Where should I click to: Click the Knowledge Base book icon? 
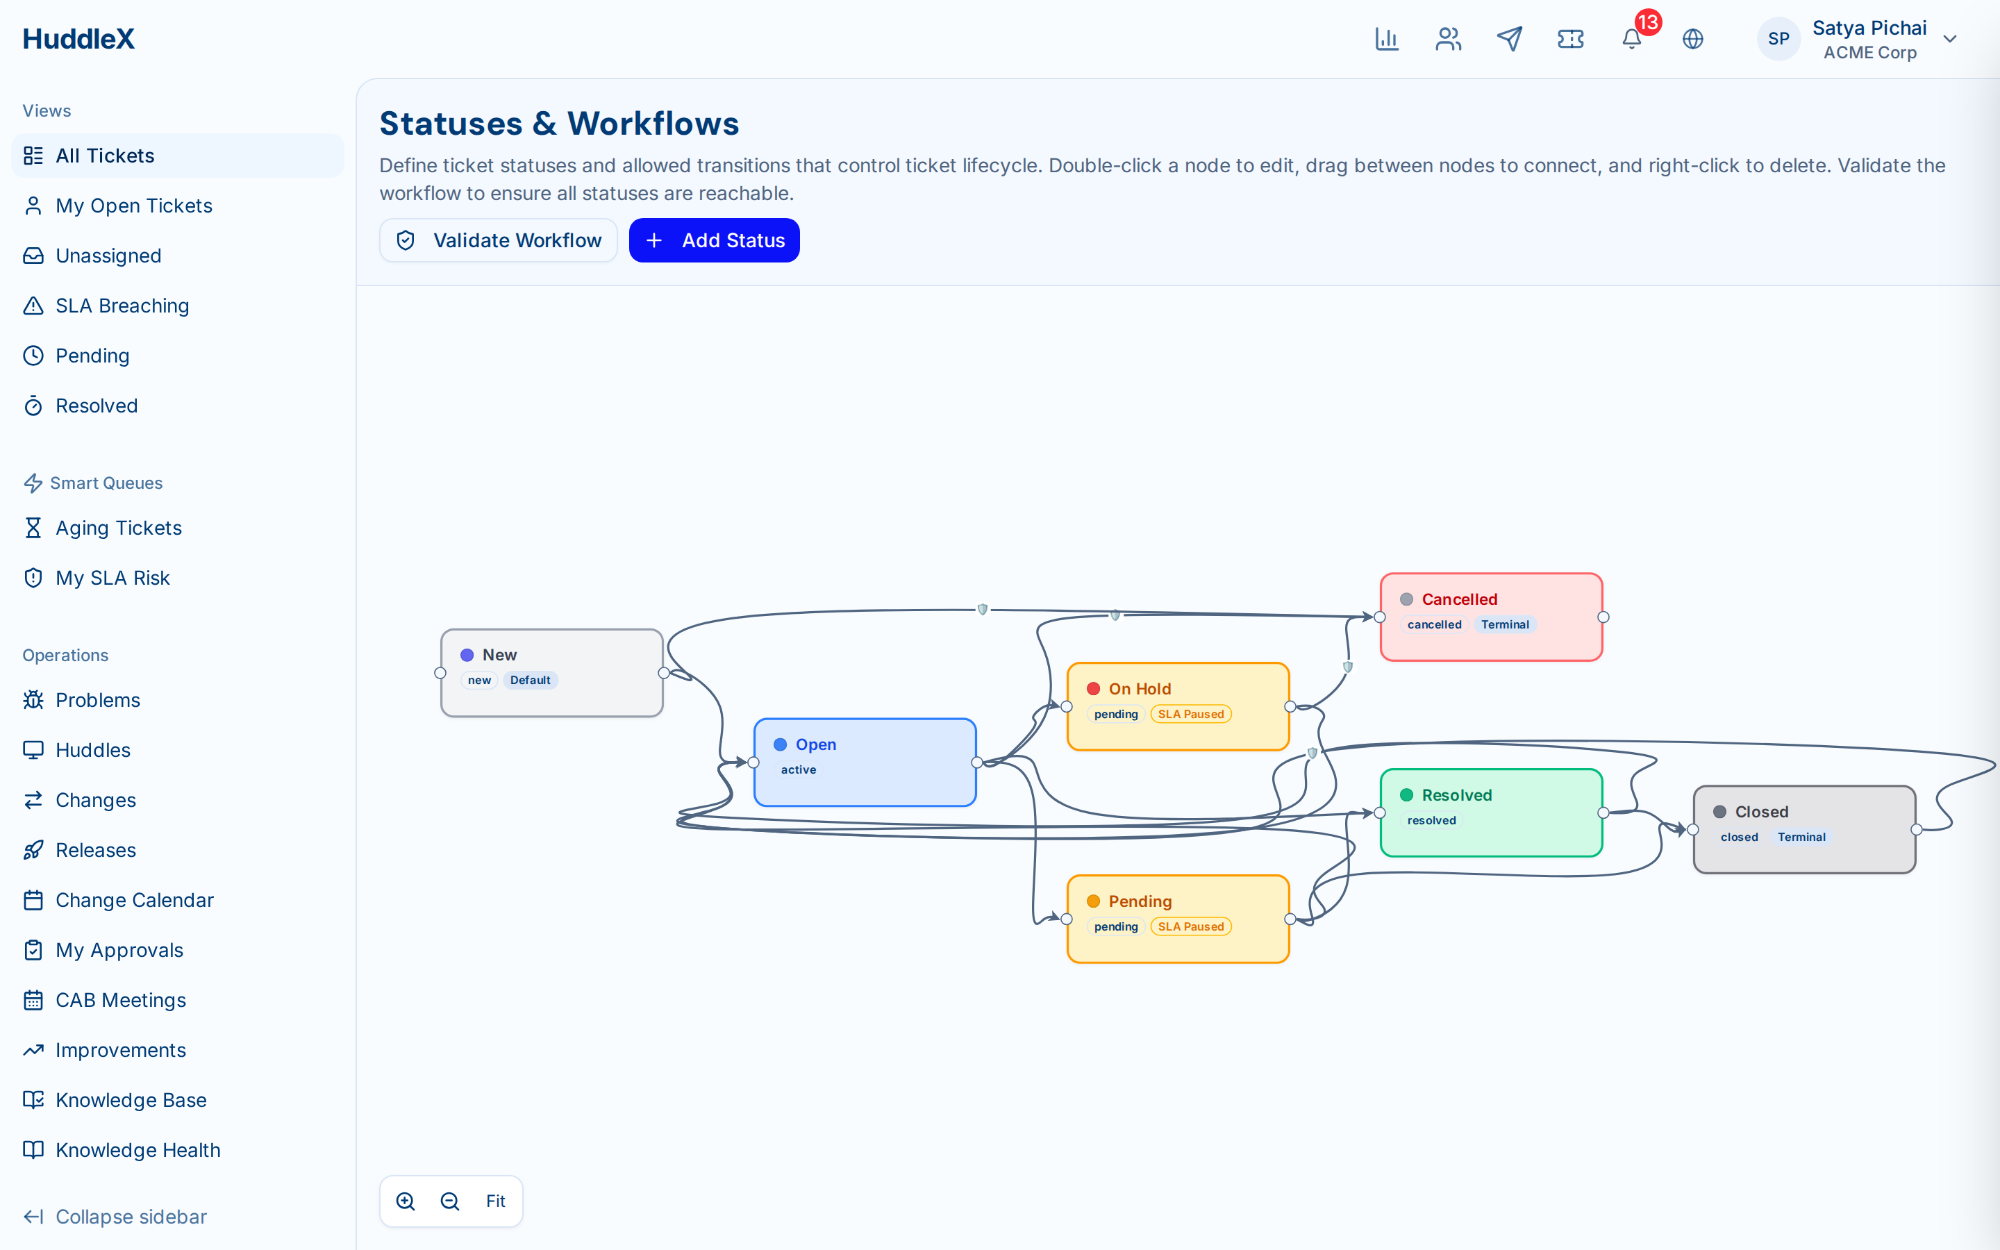click(33, 1101)
